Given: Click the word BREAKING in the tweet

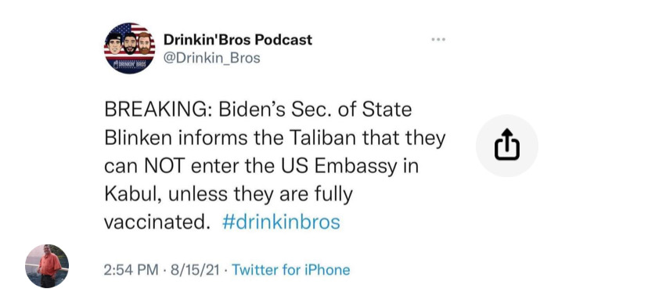Looking at the screenshot, I should (158, 110).
